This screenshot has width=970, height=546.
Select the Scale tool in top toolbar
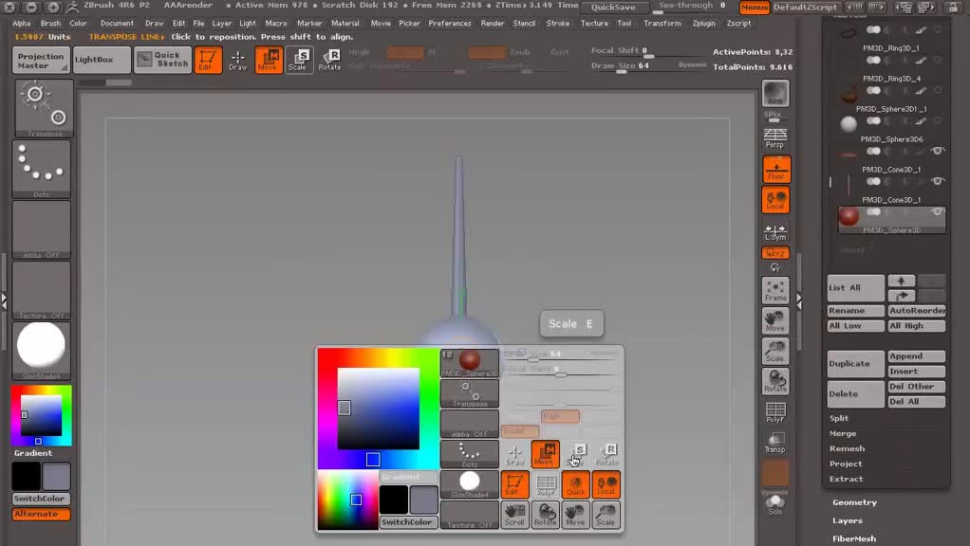pyautogui.click(x=298, y=60)
